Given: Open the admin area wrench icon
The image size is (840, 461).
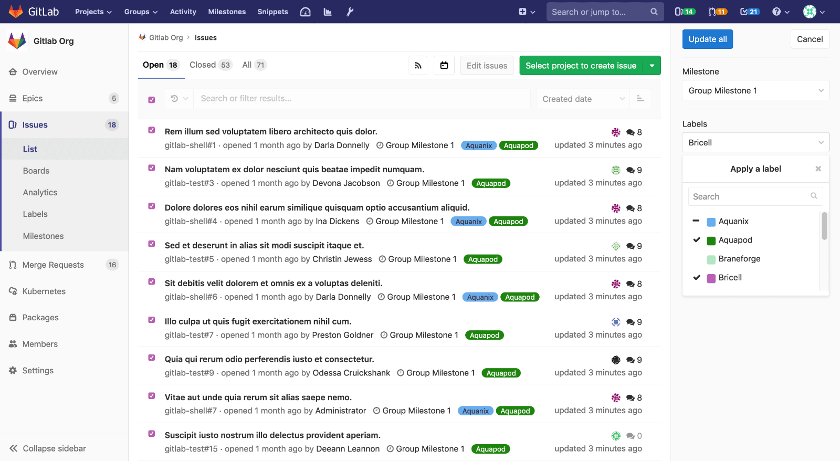Looking at the screenshot, I should coord(350,12).
